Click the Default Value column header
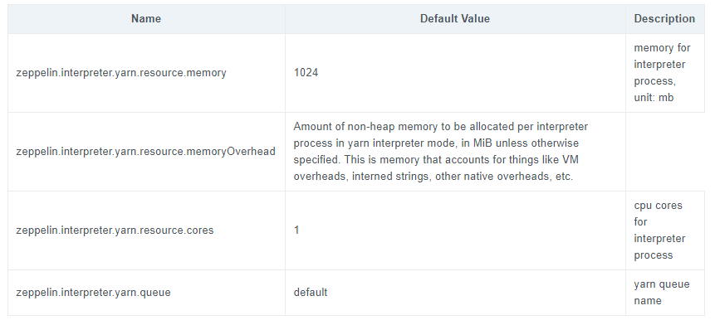The image size is (715, 325). pos(454,19)
